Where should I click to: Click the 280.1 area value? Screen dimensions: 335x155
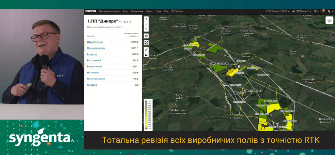(x=135, y=66)
